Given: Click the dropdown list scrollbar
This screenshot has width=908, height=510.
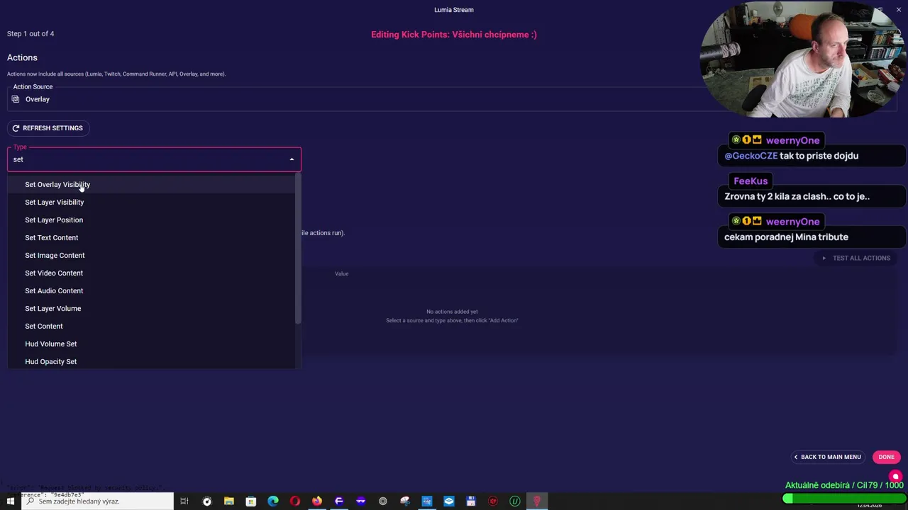Looking at the screenshot, I should point(298,248).
